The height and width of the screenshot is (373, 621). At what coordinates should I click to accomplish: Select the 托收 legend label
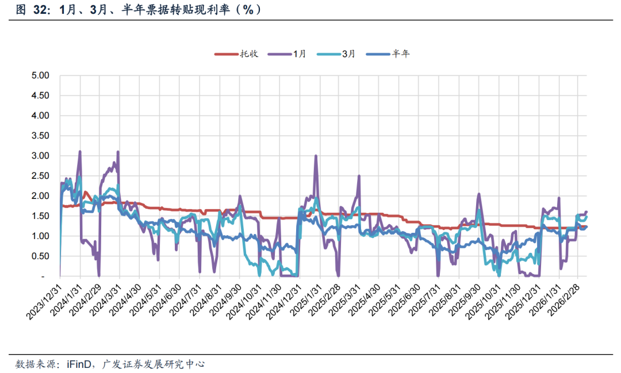pyautogui.click(x=249, y=54)
